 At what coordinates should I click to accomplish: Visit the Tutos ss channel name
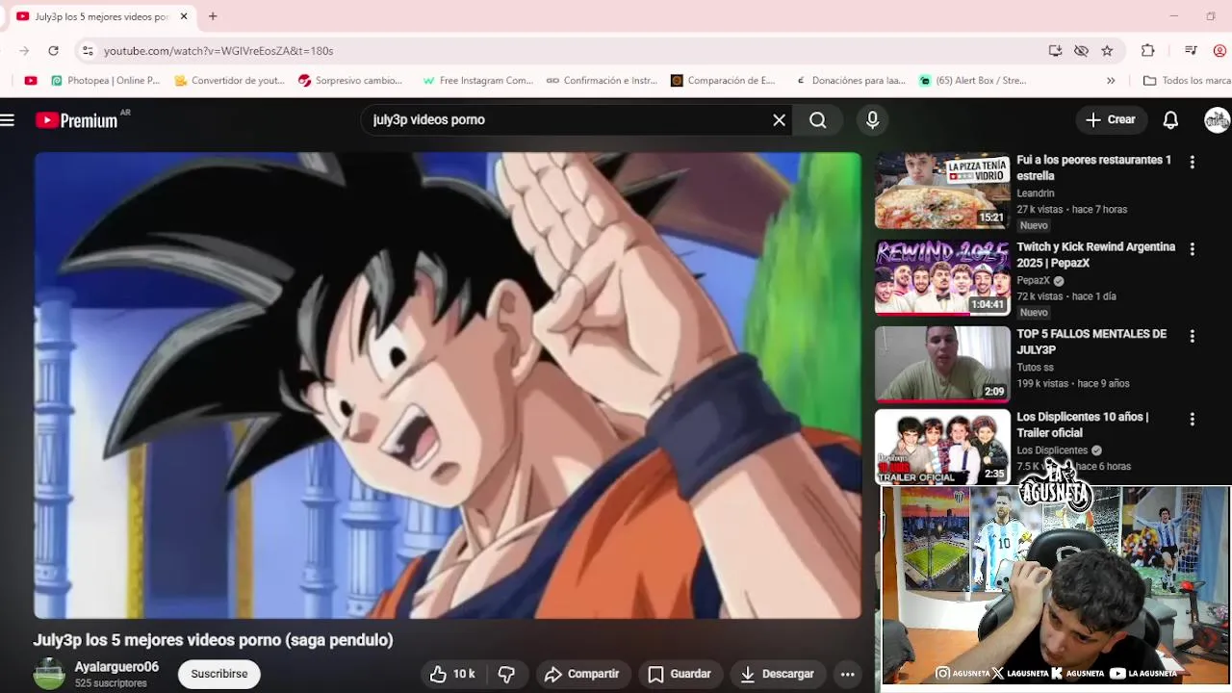pyautogui.click(x=1035, y=368)
